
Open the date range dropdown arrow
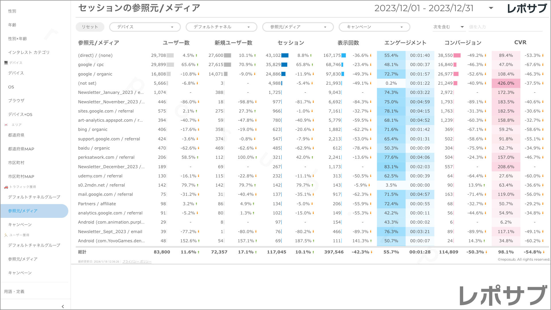[491, 8]
